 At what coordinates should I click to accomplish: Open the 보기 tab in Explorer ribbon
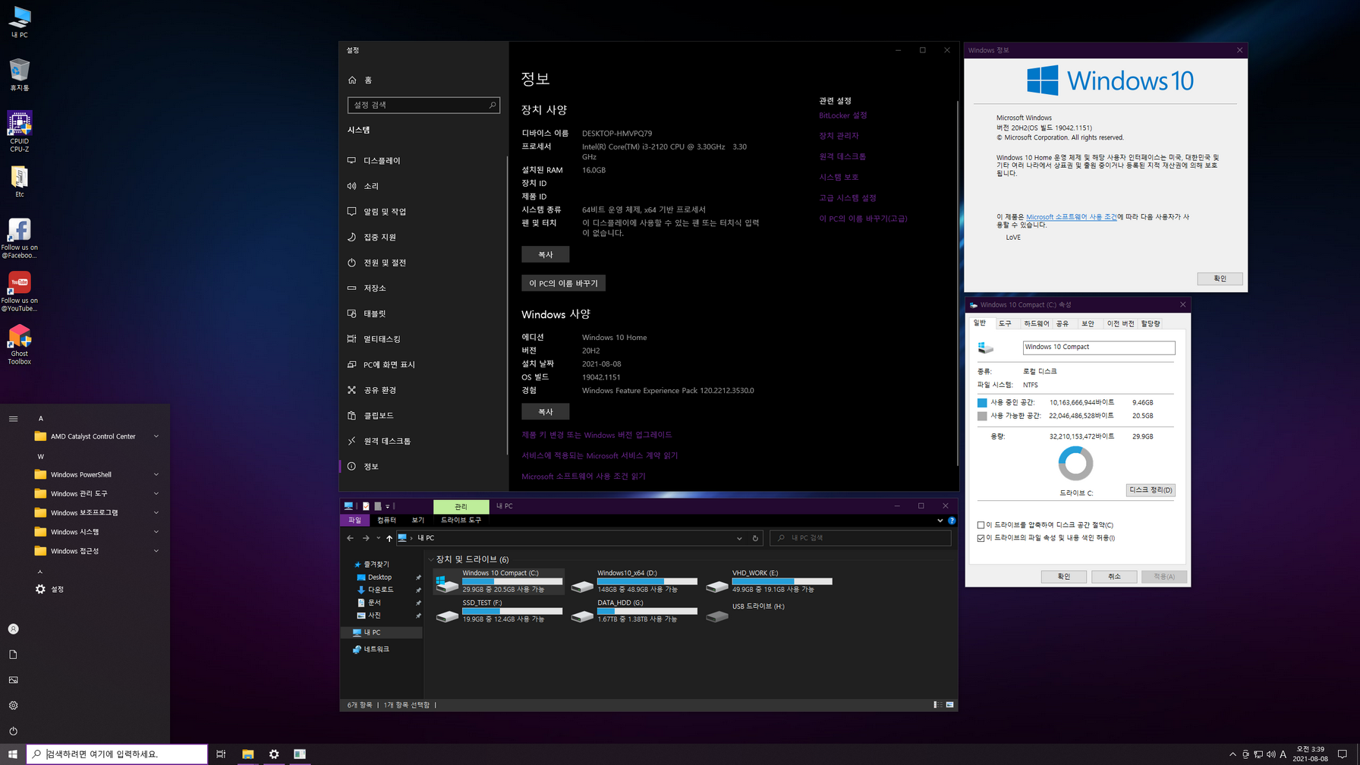[417, 520]
